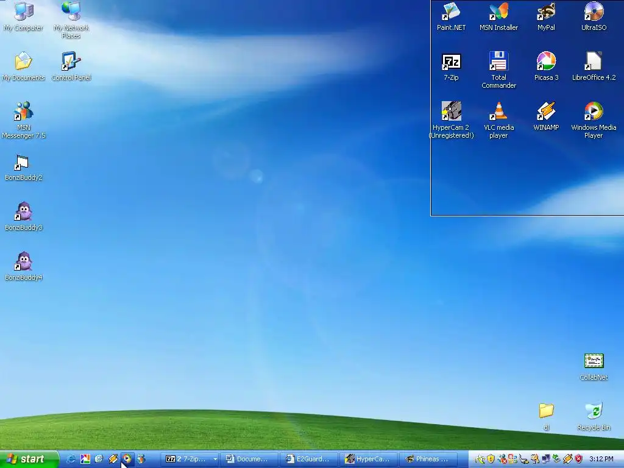Select the BonziBuddy4 desktop shortcut
Image resolution: width=624 pixels, height=468 pixels.
pyautogui.click(x=24, y=266)
